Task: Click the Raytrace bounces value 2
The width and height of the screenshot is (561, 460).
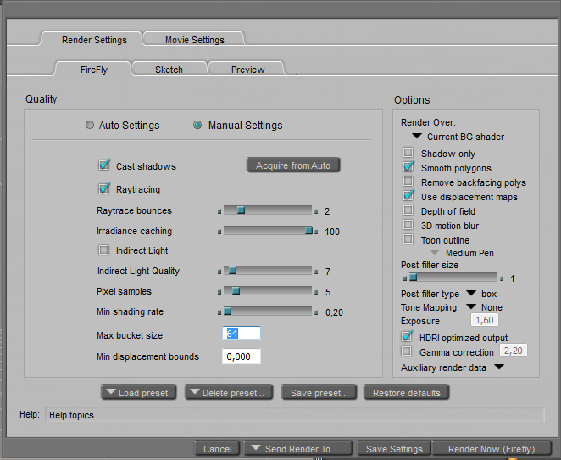Action: (327, 211)
